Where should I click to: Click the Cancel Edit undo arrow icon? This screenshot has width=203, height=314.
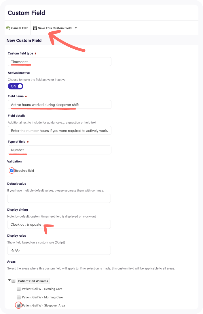(8, 28)
